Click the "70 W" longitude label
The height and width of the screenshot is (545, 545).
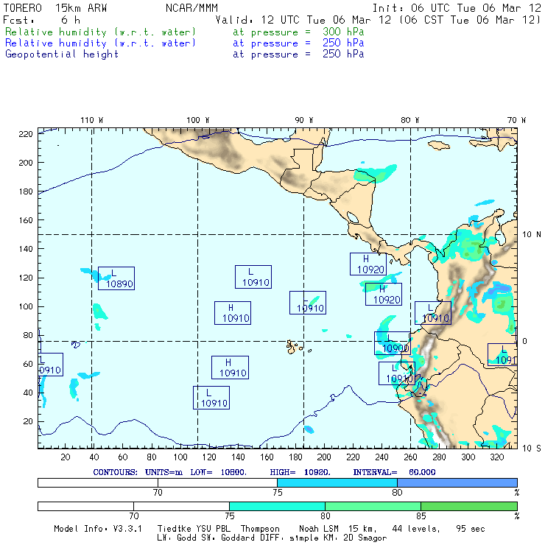[516, 120]
